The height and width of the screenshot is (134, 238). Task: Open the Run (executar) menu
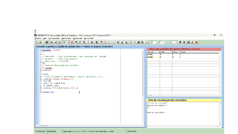(x=54, y=38)
